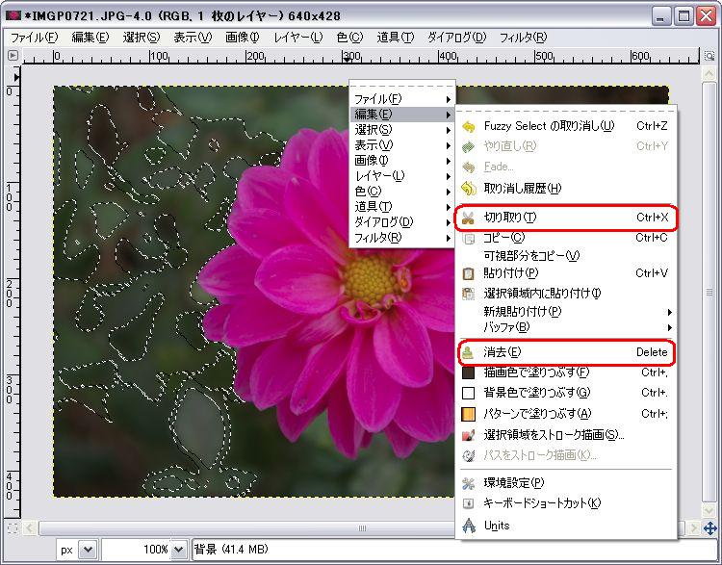This screenshot has height=565, width=722.
Task: Open the レイヤー(L) menu in the menu bar
Action: tap(297, 38)
